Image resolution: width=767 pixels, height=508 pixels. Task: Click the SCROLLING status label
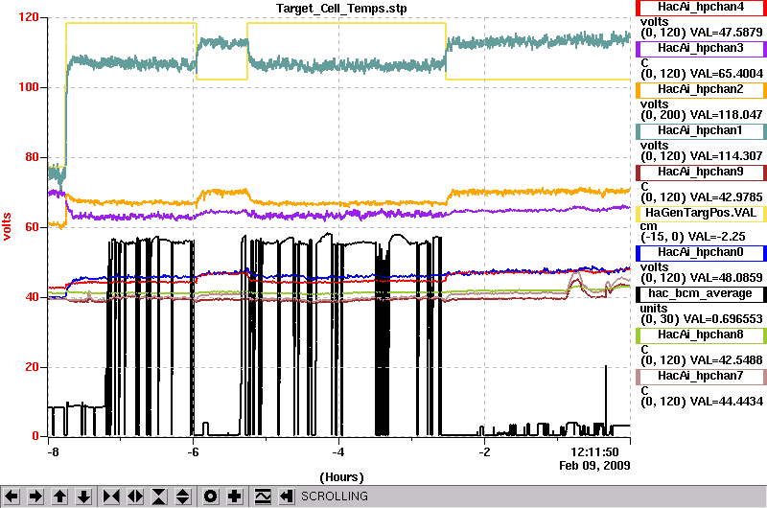[335, 496]
